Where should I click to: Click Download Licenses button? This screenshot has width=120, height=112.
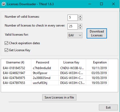pyautogui.click(x=97, y=33)
